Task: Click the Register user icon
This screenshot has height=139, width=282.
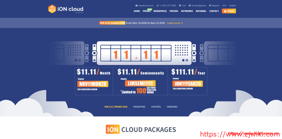Action: pos(210,6)
